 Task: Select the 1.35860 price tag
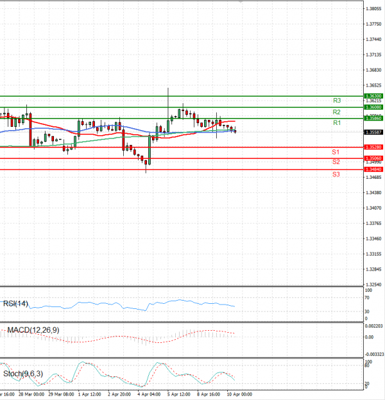coord(373,118)
